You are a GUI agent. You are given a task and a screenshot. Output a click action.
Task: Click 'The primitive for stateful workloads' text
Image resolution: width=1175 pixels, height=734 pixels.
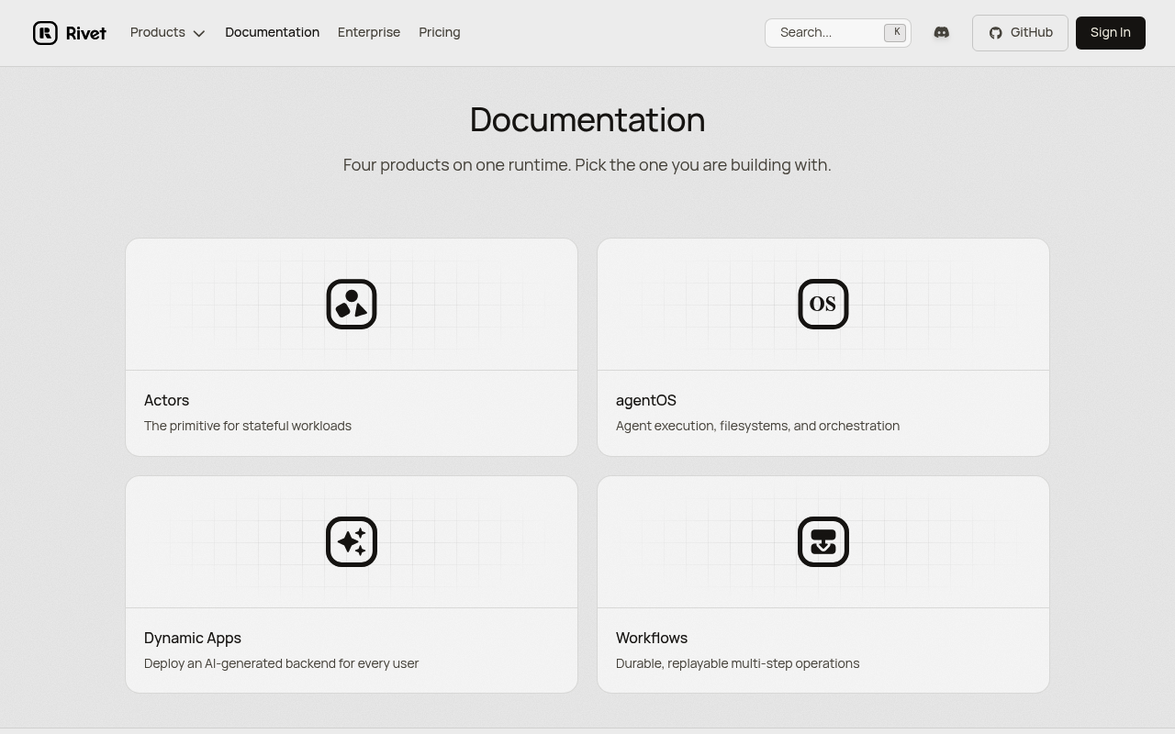(x=248, y=426)
